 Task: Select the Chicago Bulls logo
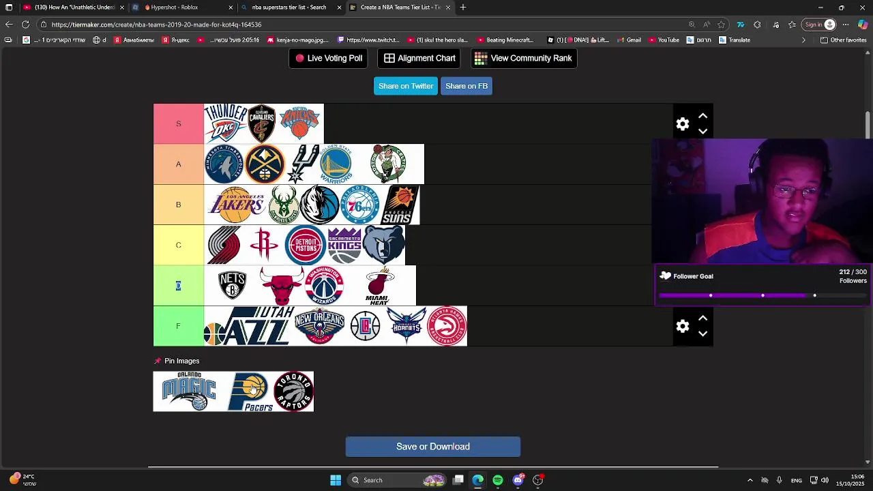pyautogui.click(x=281, y=286)
